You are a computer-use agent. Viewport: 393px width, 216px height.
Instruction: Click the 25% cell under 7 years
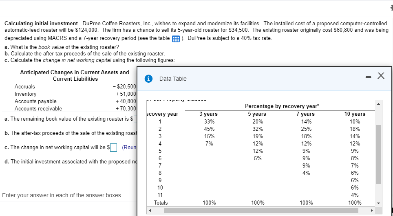tap(306, 129)
